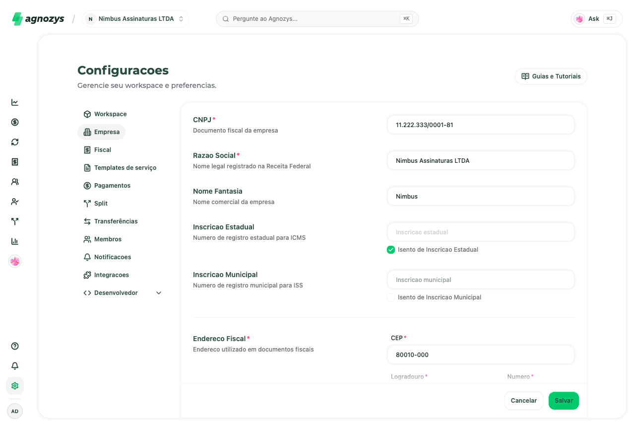Screen dimensions: 635x427
Task: Open the user-check icon in left sidebar
Action: click(x=15, y=202)
